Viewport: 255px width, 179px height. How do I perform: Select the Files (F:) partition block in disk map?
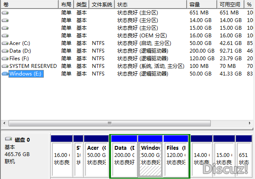click(x=176, y=156)
